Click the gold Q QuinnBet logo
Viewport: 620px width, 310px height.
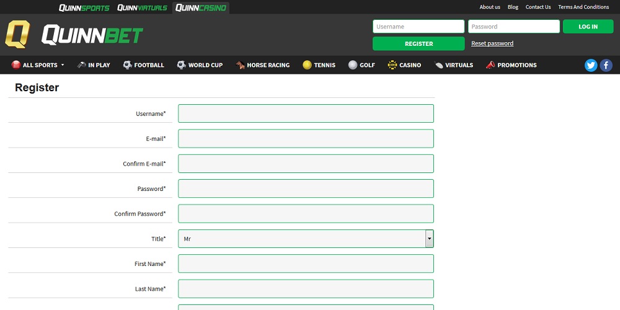click(x=17, y=34)
